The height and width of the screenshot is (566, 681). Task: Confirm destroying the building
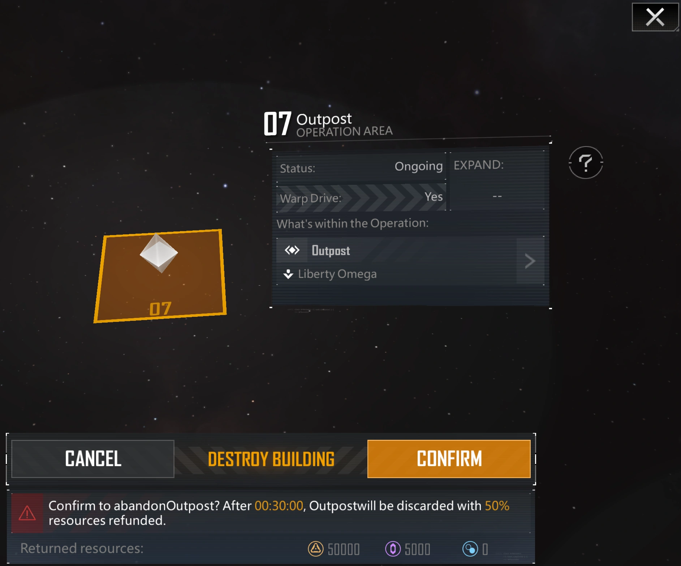coord(449,459)
